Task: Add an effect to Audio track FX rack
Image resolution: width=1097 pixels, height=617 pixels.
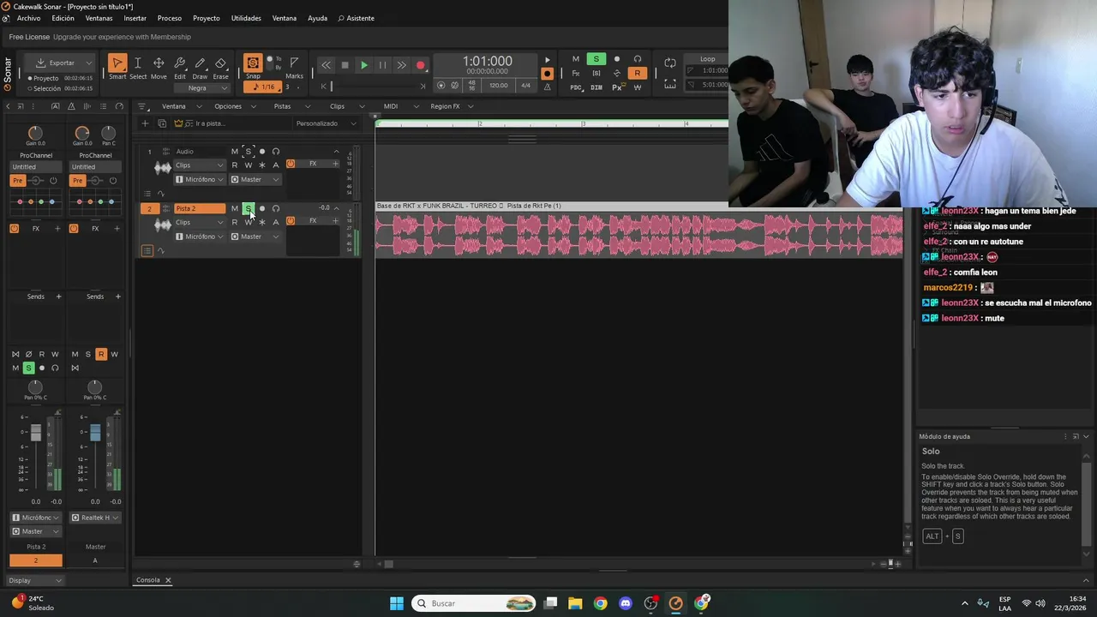Action: [335, 164]
